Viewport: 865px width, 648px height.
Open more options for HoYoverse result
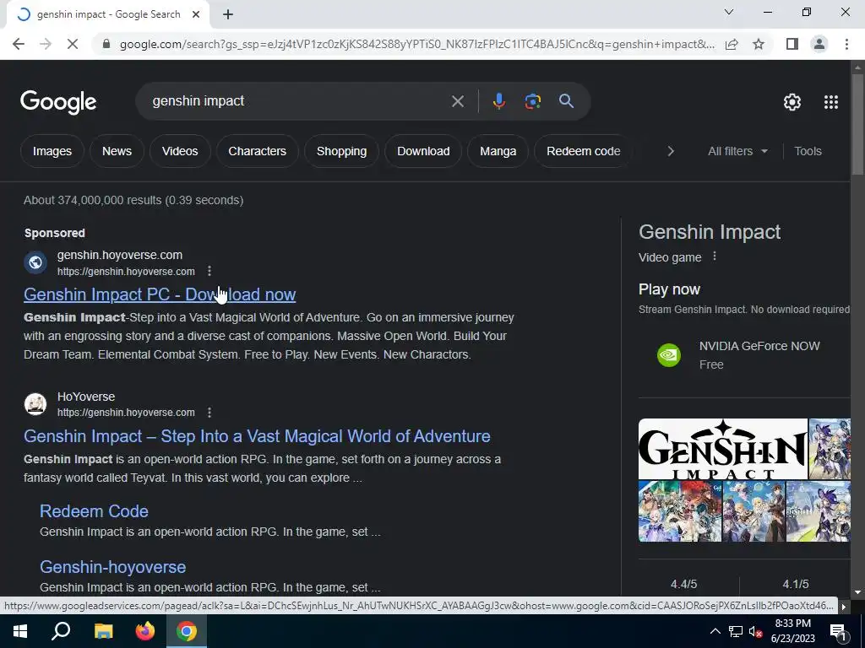(x=209, y=412)
